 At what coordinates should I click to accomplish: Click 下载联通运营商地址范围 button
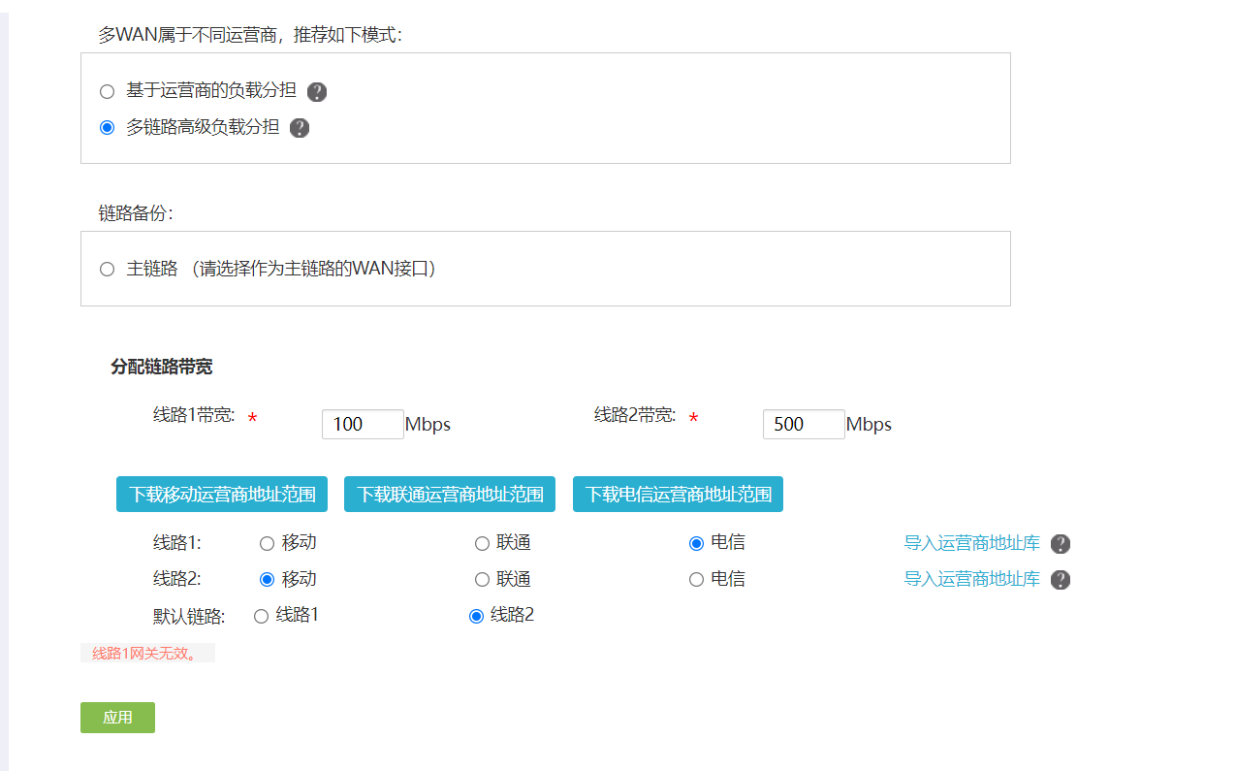(450, 494)
